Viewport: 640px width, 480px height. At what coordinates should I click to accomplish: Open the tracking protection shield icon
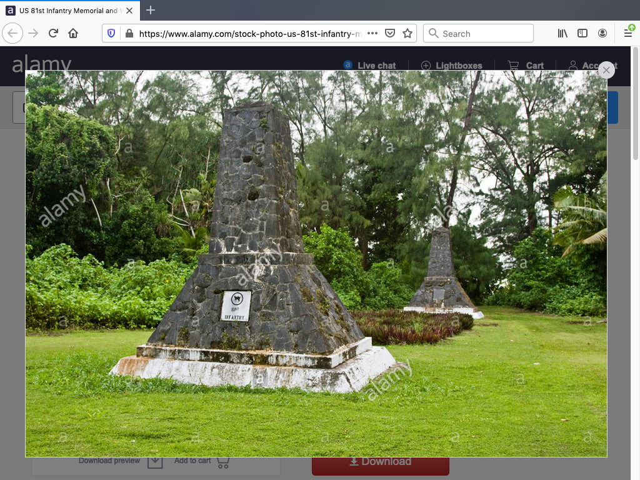112,34
